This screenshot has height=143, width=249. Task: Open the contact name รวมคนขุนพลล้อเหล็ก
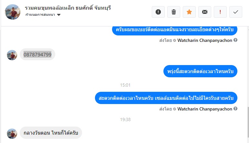(49, 8)
